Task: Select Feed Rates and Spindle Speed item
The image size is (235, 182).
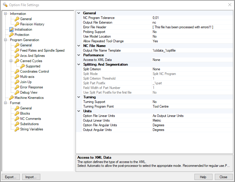Action: click(x=42, y=50)
